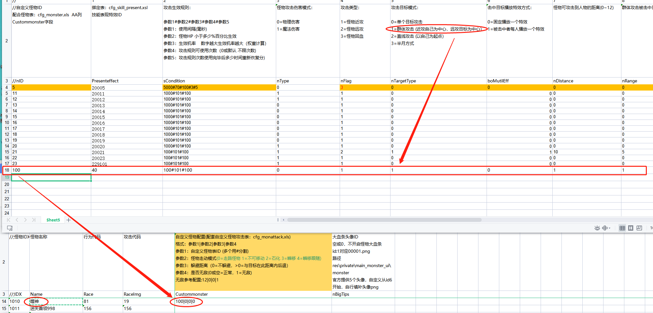Select nDistance cell 10 in row 15

pos(587,152)
